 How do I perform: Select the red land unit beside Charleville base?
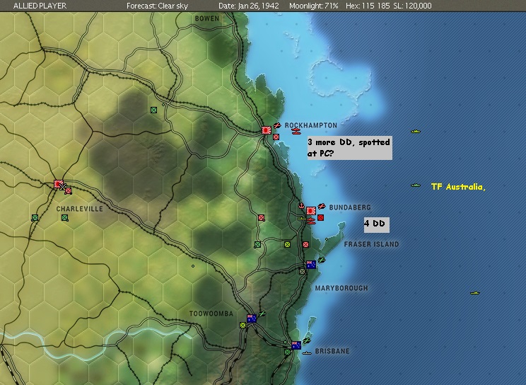click(x=68, y=191)
